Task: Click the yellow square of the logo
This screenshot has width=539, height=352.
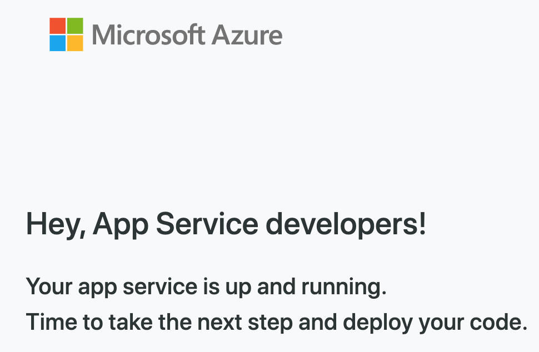Action: (x=75, y=43)
